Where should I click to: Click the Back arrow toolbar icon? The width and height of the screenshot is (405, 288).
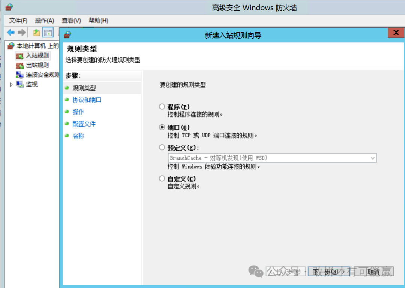coord(10,33)
